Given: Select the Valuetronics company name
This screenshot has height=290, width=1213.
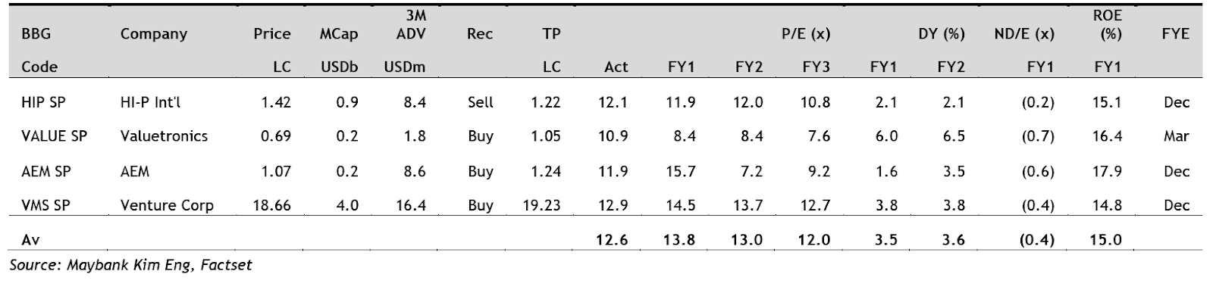Looking at the screenshot, I should click(x=164, y=136).
